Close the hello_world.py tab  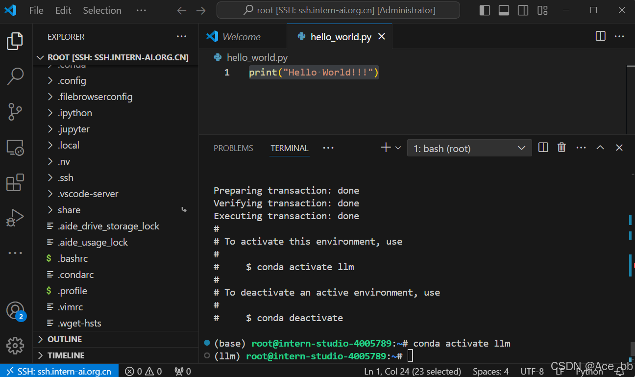pos(382,37)
